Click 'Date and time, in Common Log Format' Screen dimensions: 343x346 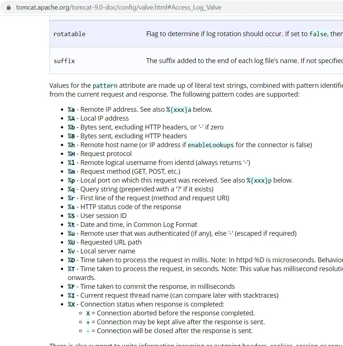coord(139,225)
